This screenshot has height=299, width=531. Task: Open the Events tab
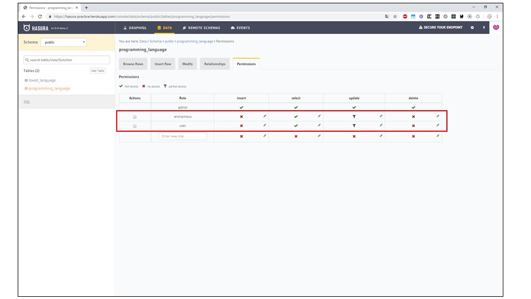tap(241, 28)
